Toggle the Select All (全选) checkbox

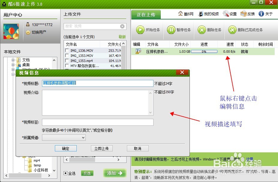[x=66, y=173]
